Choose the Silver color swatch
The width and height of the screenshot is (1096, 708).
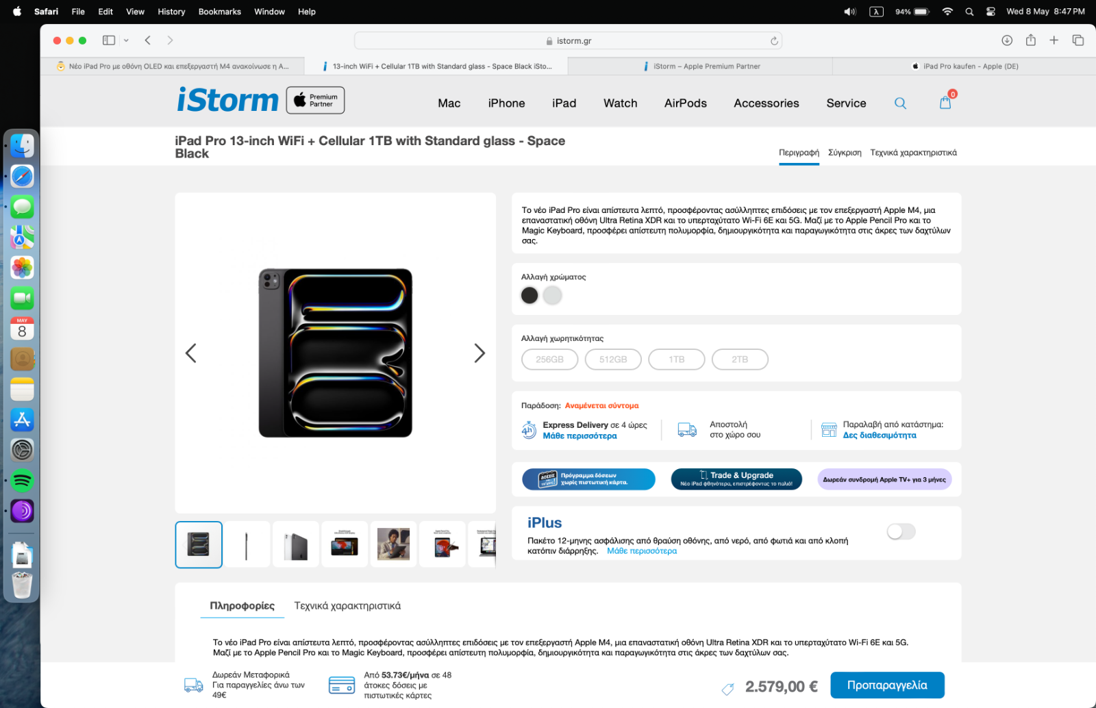553,295
